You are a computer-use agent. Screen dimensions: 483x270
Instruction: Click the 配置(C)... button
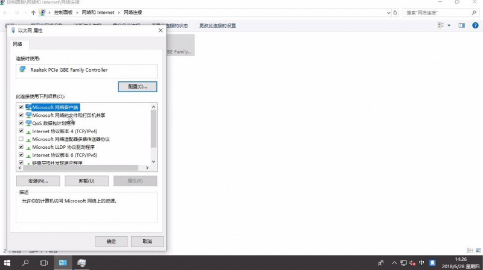point(138,87)
